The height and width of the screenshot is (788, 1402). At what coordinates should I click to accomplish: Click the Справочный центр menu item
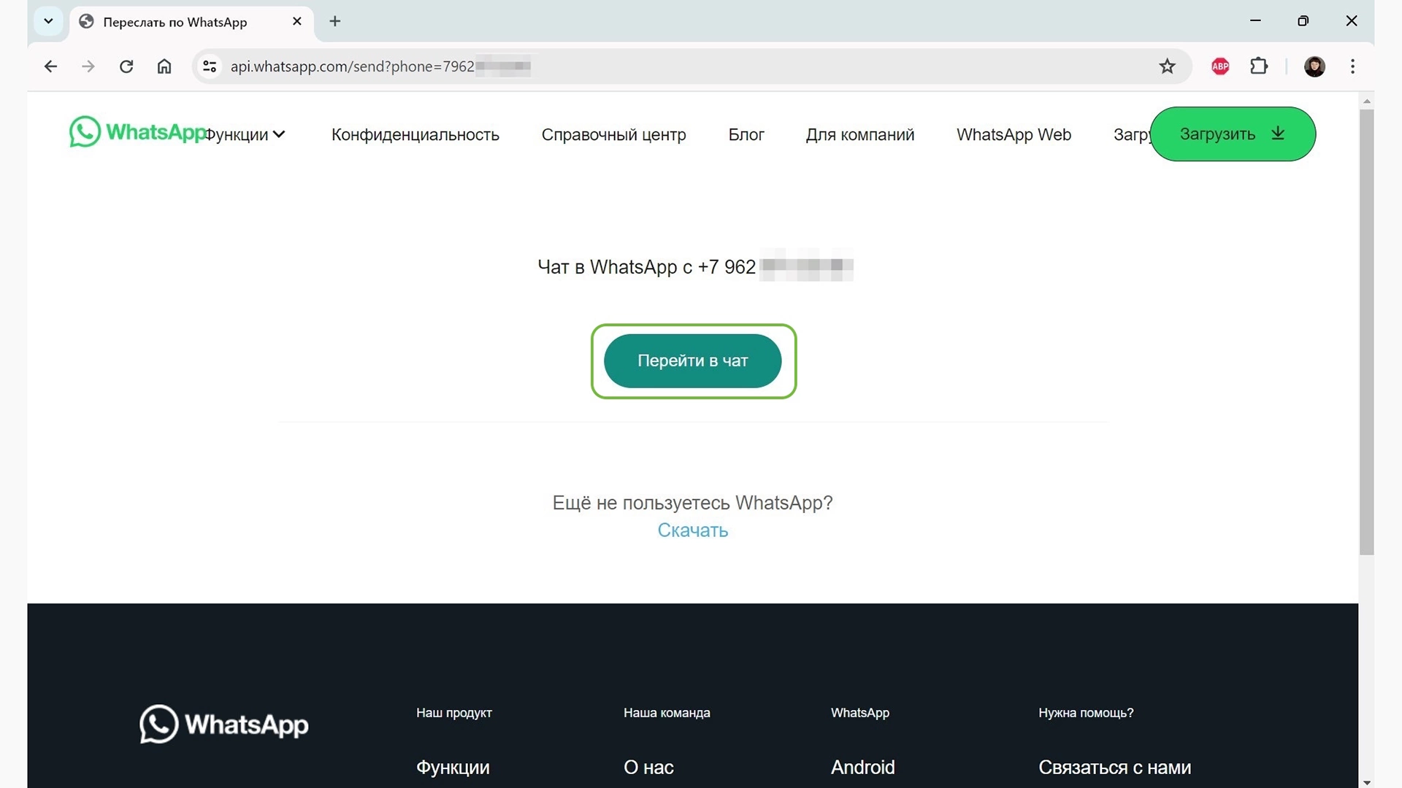click(613, 135)
